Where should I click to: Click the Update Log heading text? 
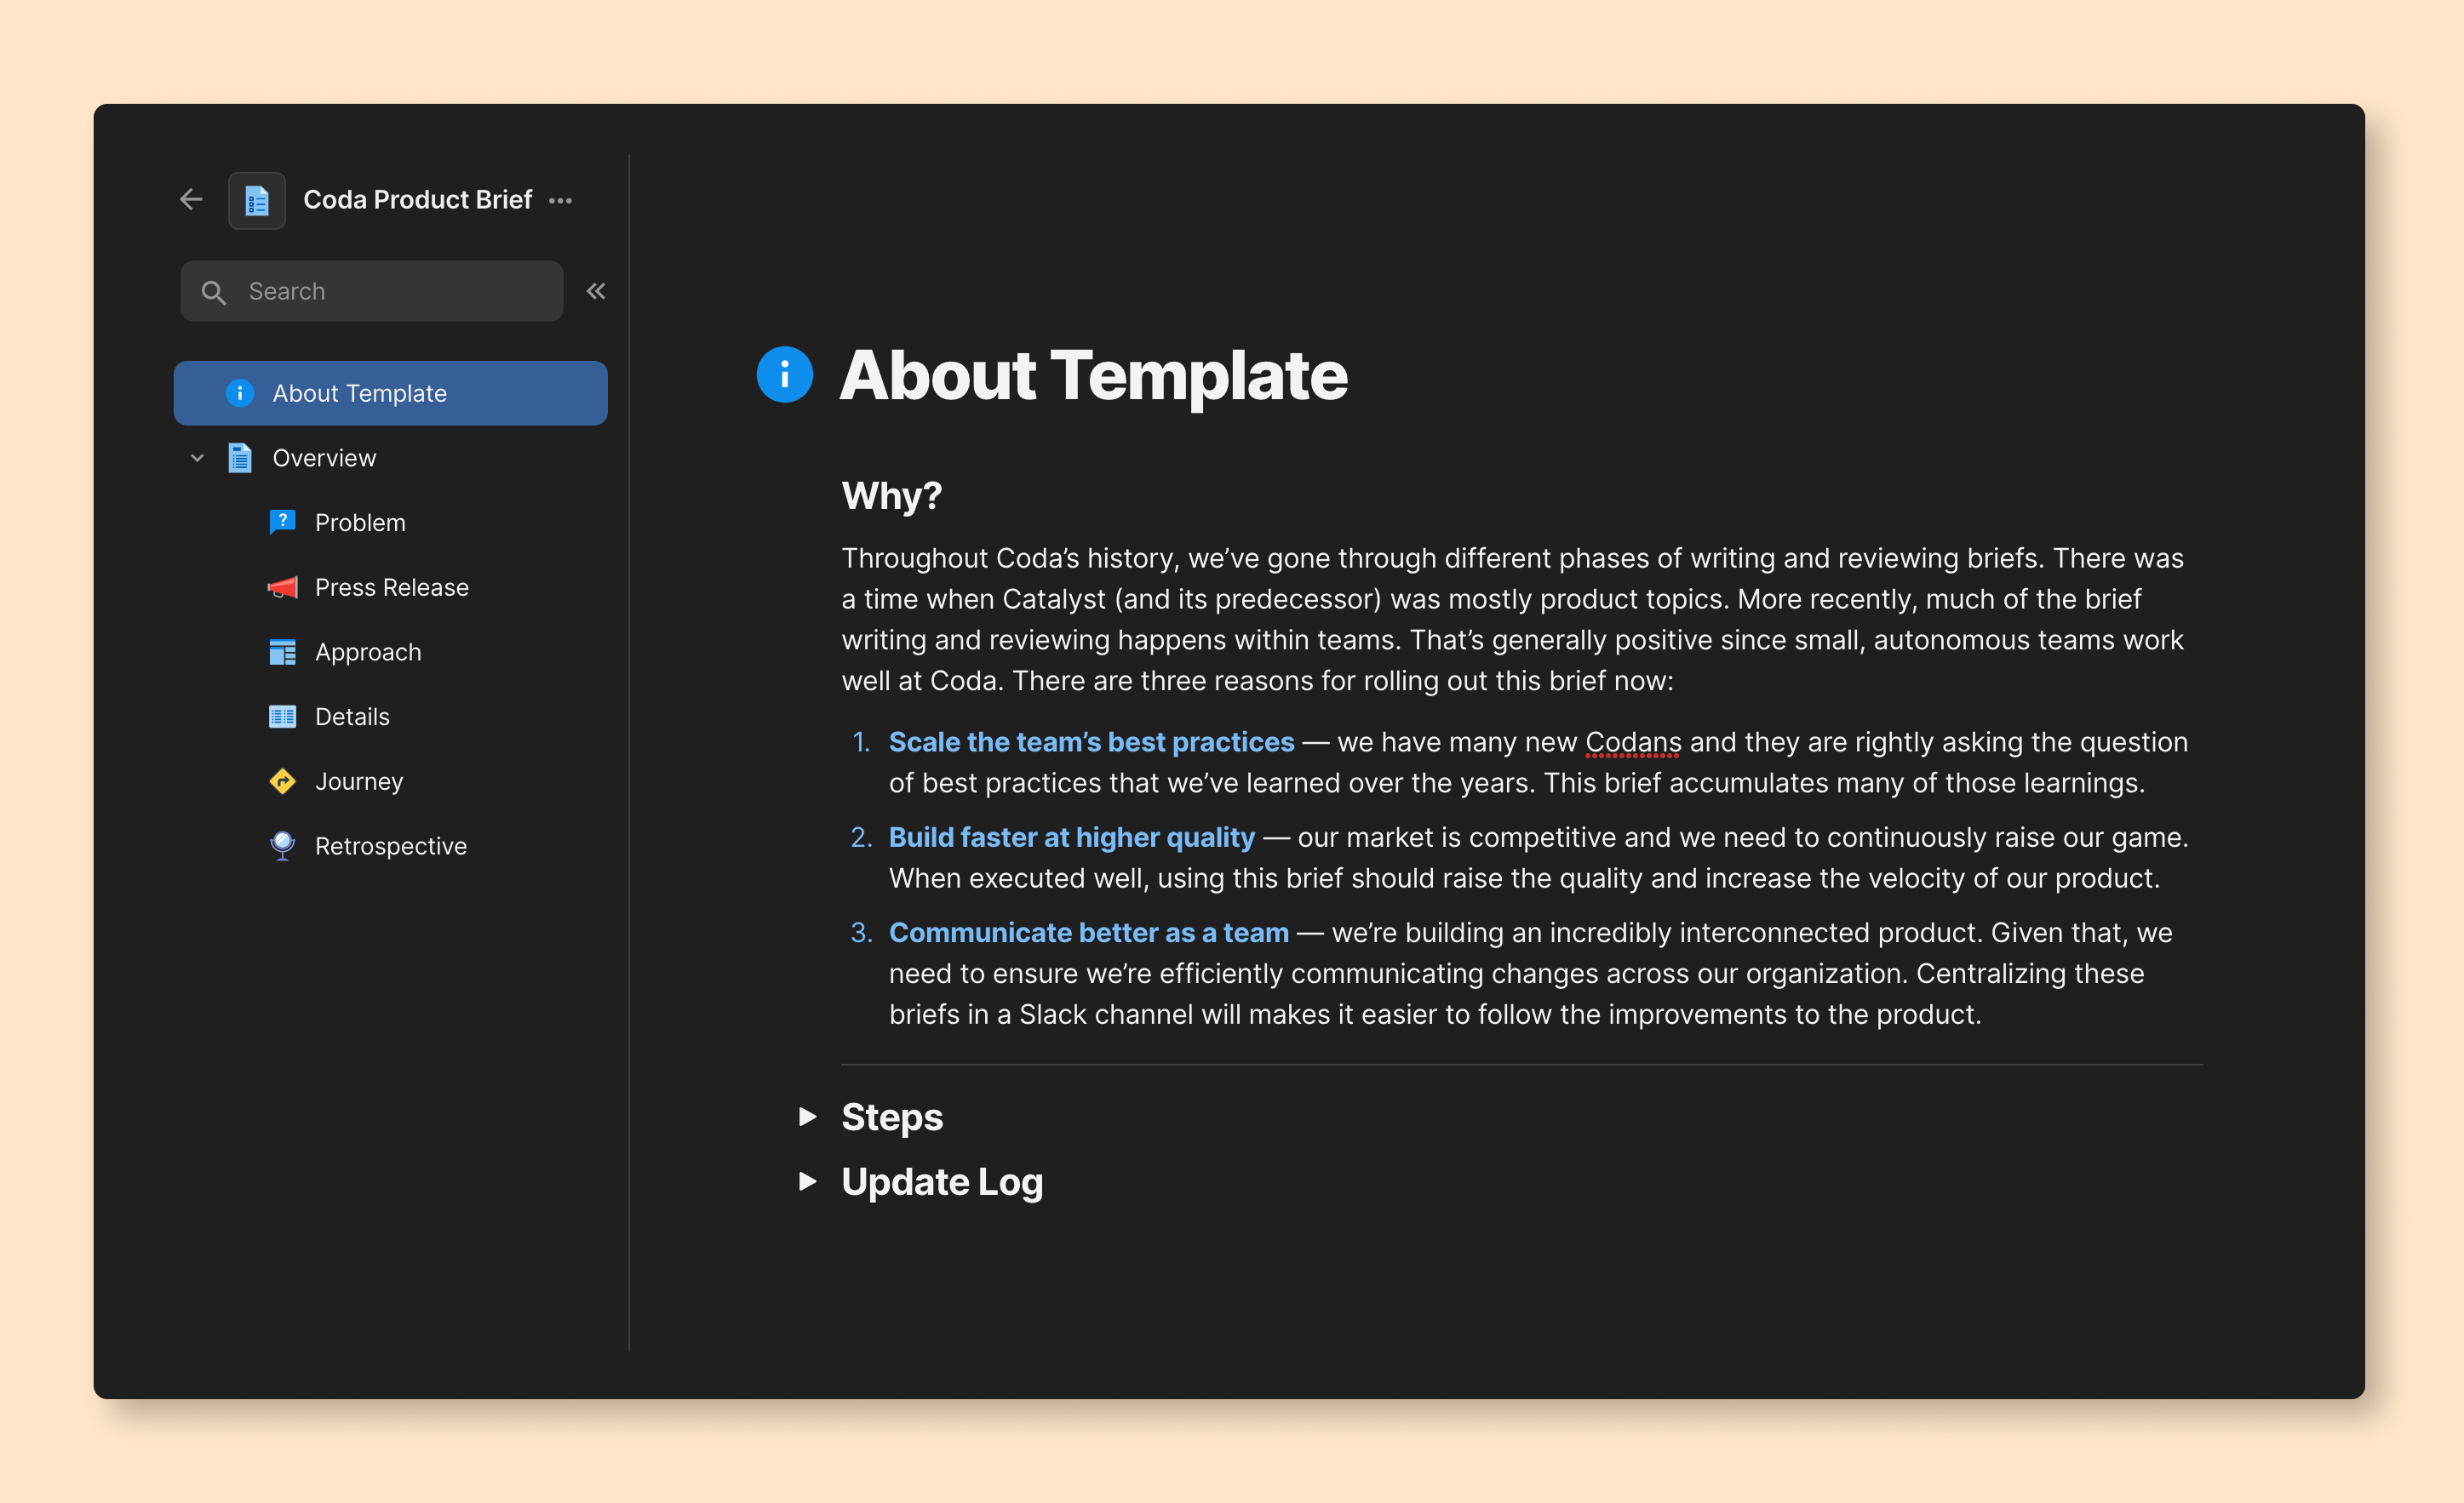tap(942, 1182)
